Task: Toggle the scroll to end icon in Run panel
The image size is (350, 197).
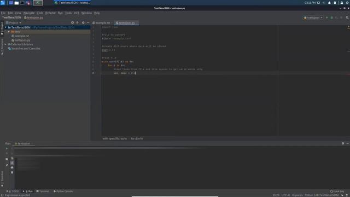Action: (12, 163)
